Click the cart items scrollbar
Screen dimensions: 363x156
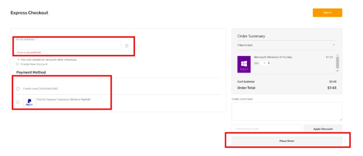click(x=337, y=63)
